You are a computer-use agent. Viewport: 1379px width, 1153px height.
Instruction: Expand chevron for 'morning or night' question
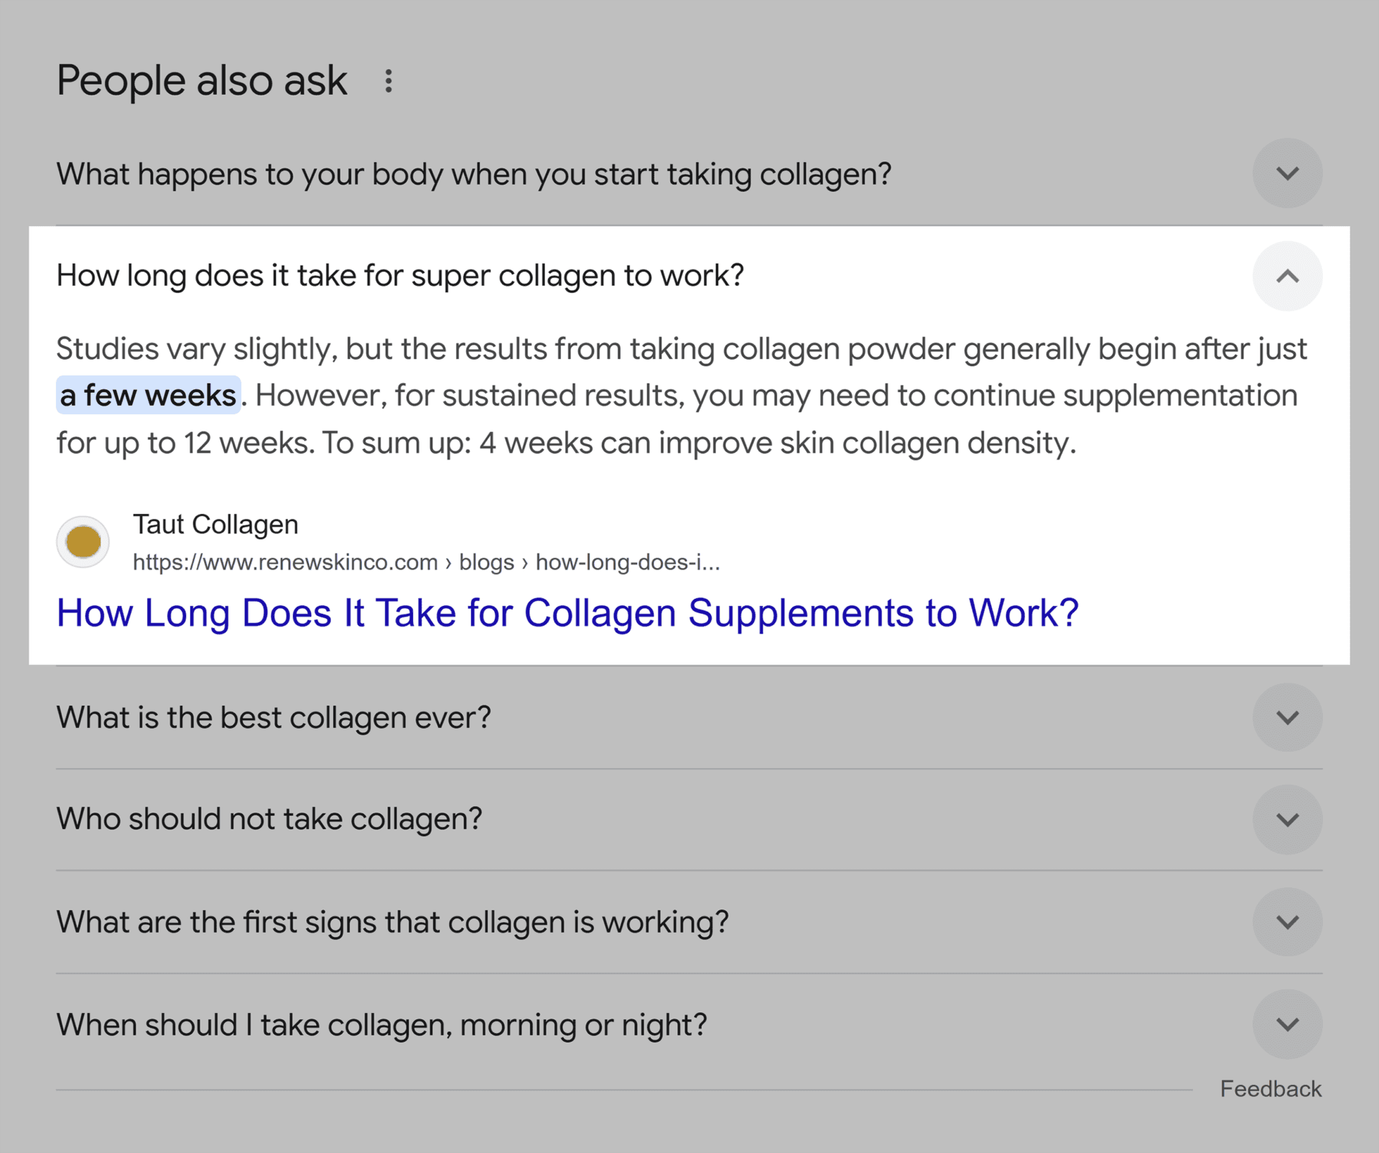pyautogui.click(x=1287, y=1024)
